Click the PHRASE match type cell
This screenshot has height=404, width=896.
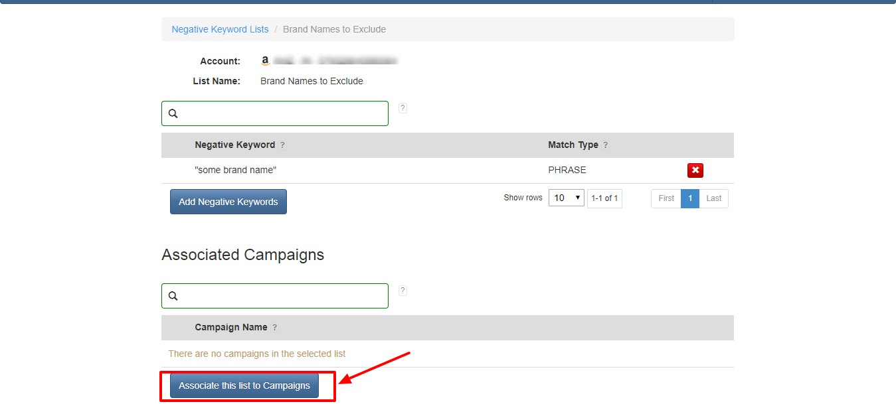point(567,170)
